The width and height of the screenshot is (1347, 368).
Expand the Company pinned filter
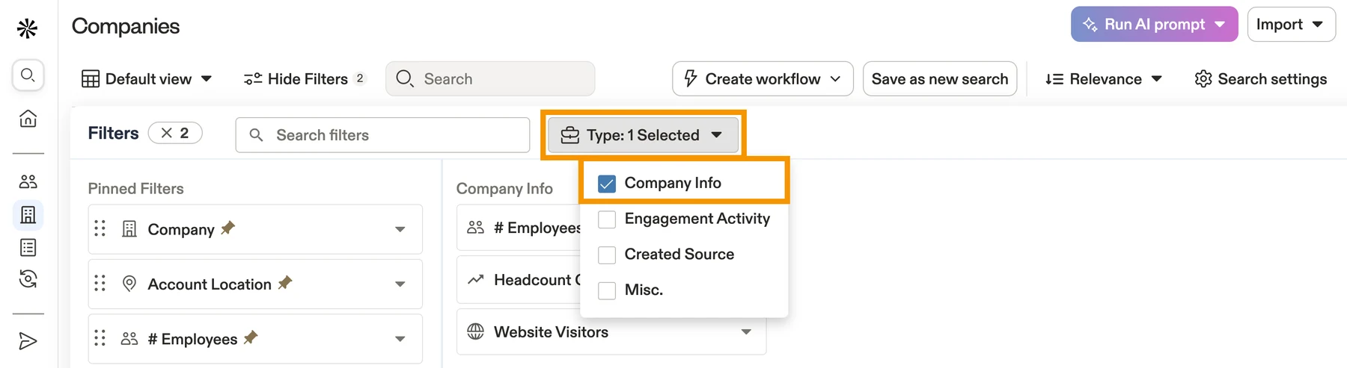(x=400, y=229)
